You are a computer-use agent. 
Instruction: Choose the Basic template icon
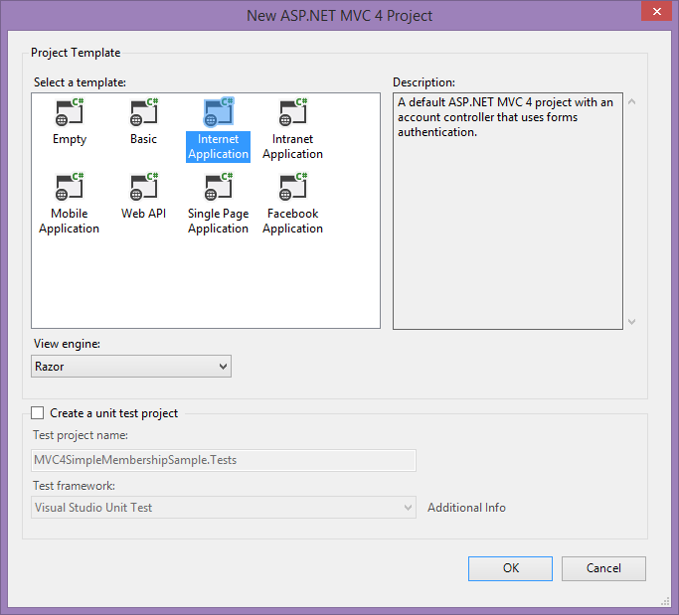click(143, 113)
